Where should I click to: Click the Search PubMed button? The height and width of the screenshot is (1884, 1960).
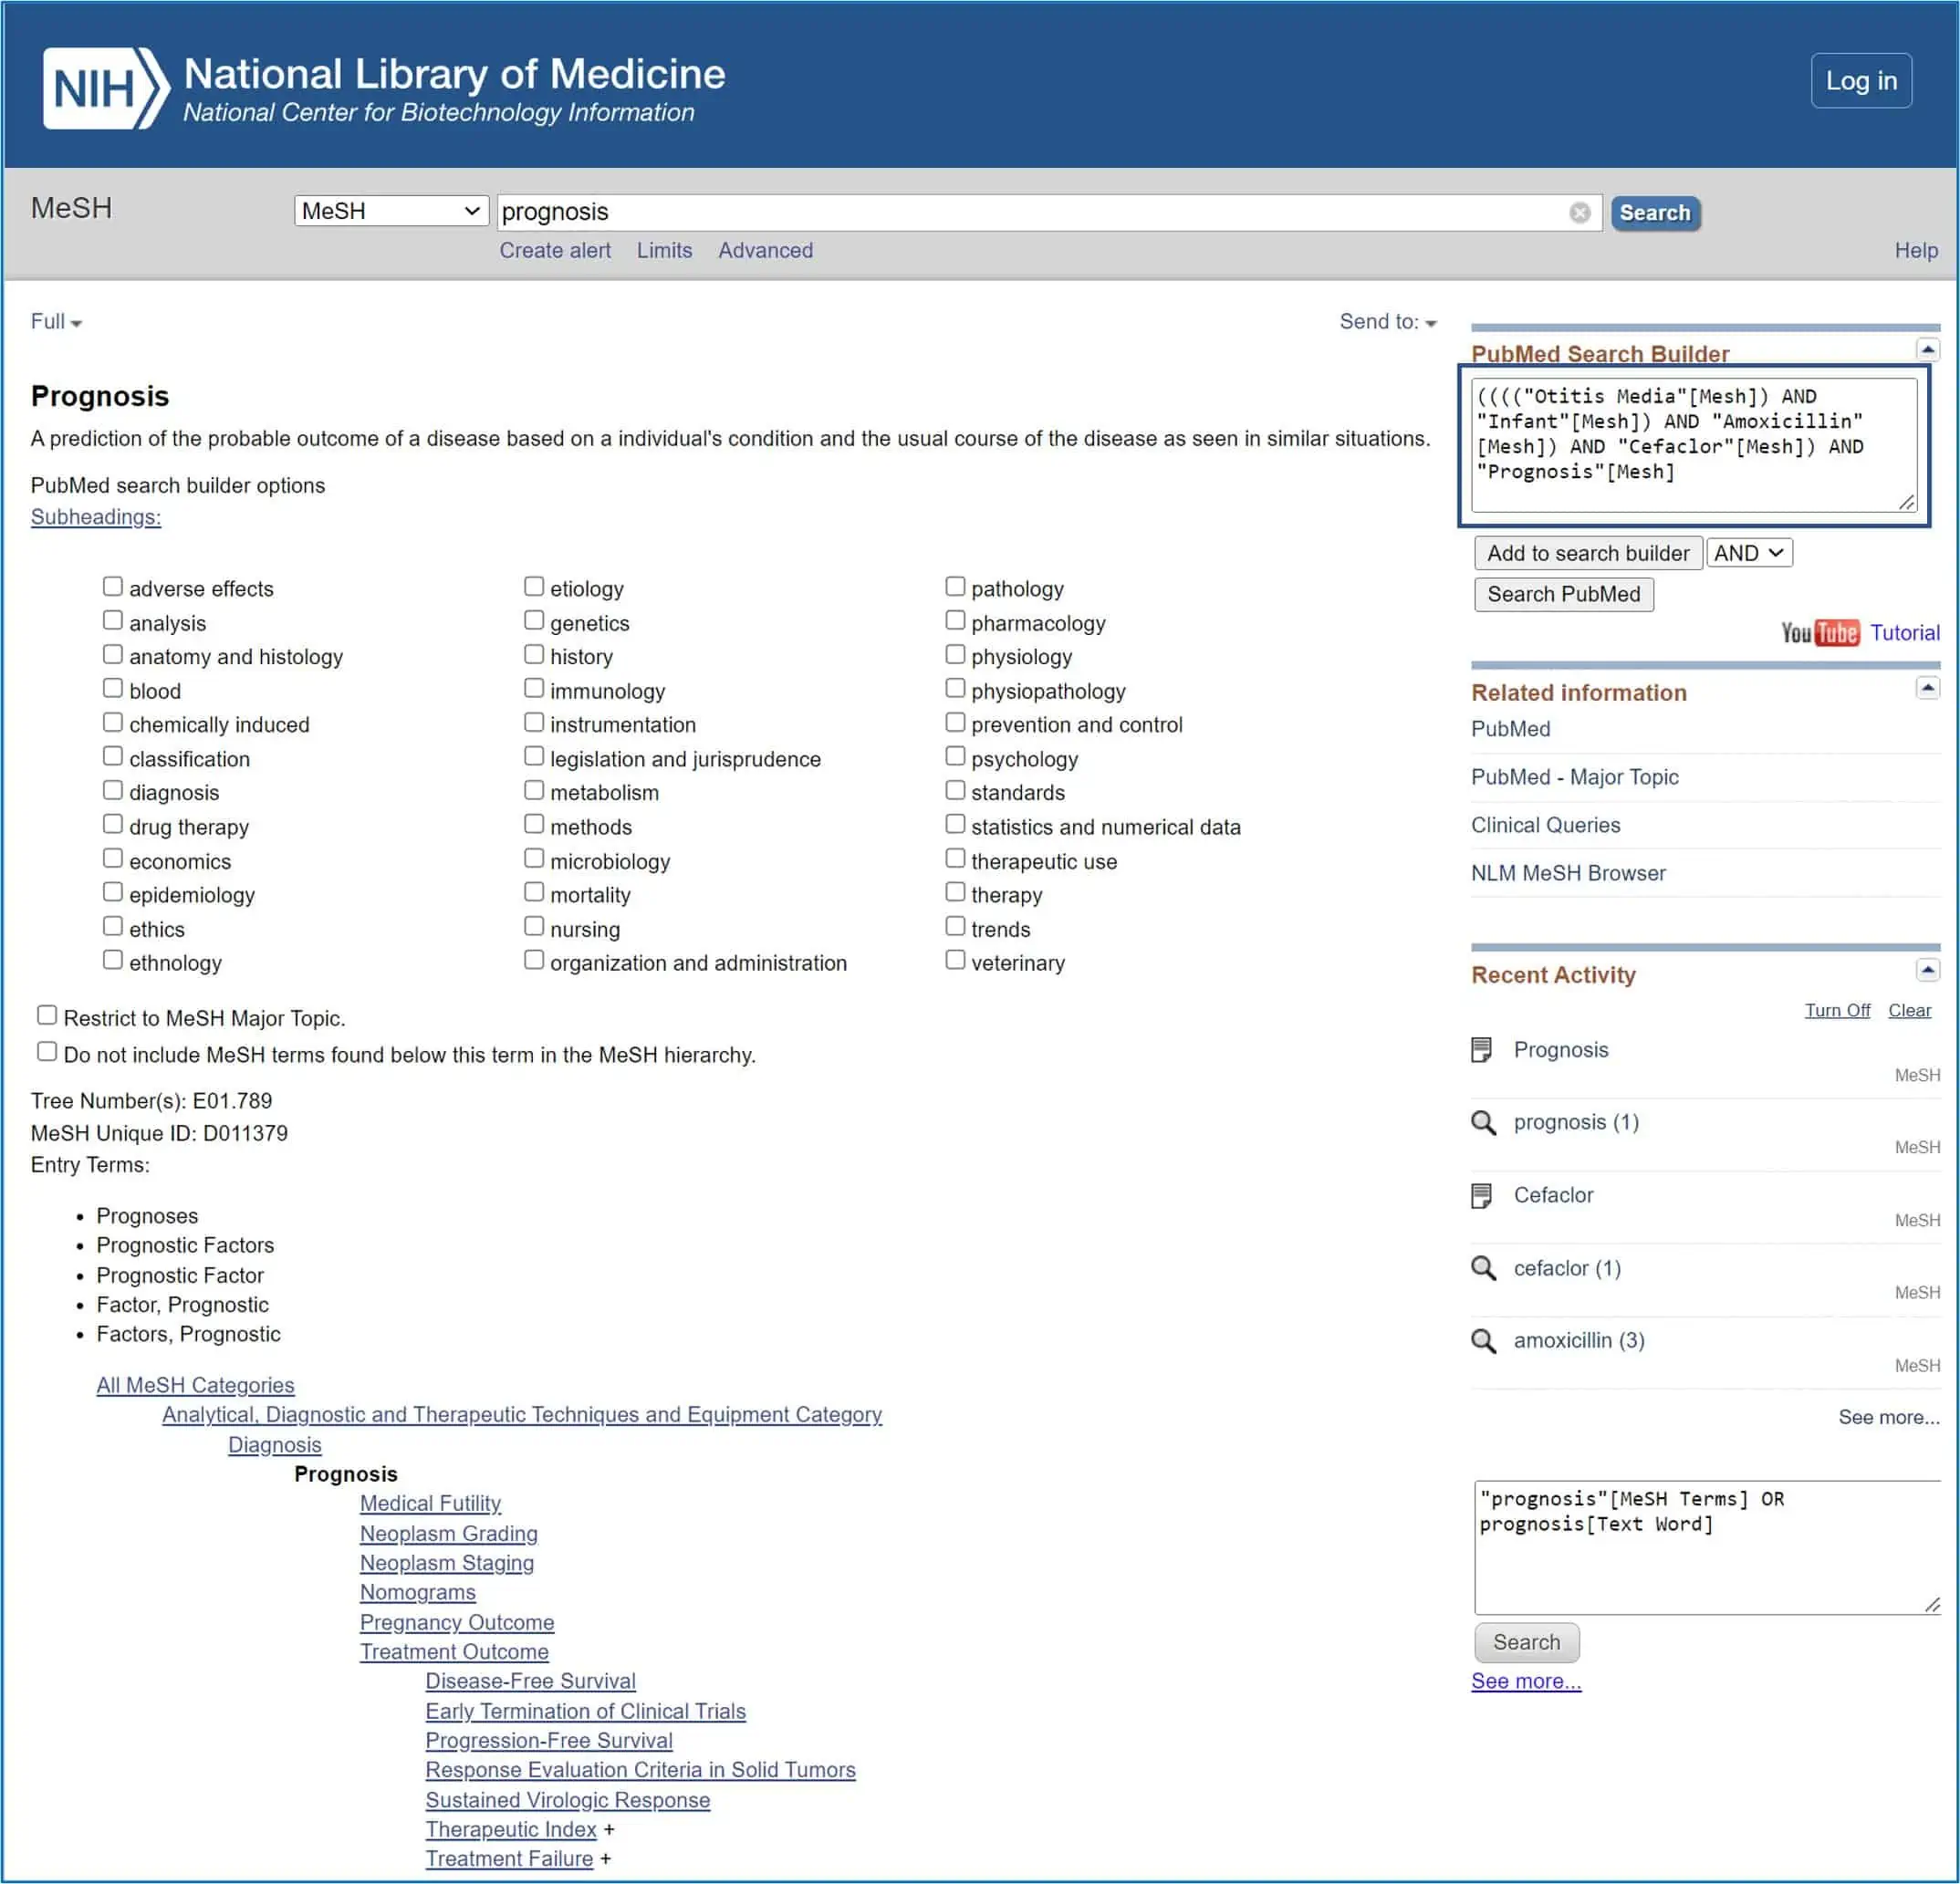click(x=1563, y=594)
